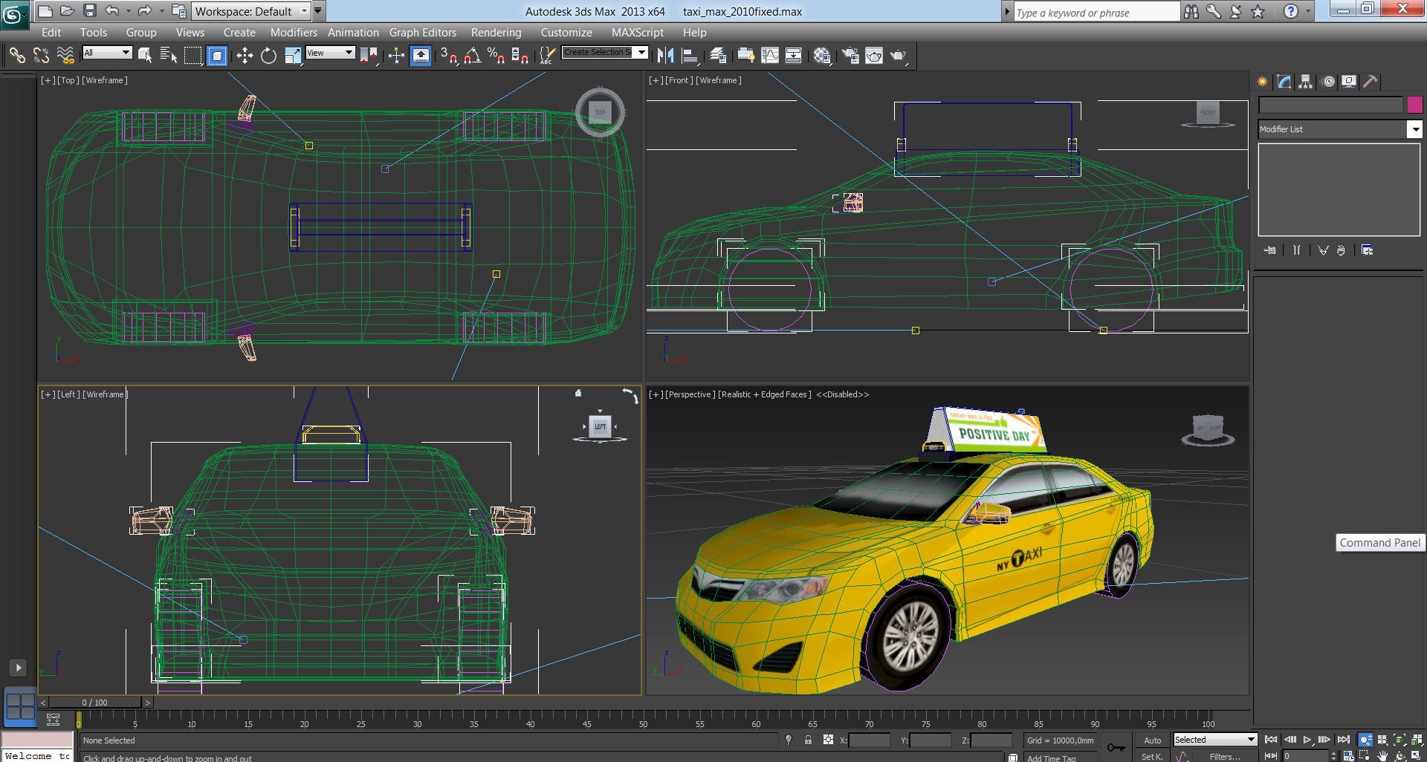Open the Material Editor icon
Viewport: 1427px width, 762px height.
point(821,56)
